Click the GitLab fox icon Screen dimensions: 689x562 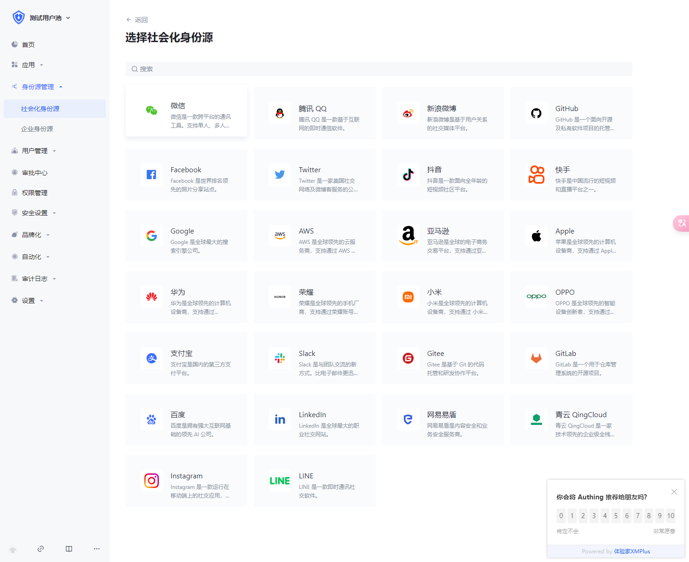(x=536, y=358)
